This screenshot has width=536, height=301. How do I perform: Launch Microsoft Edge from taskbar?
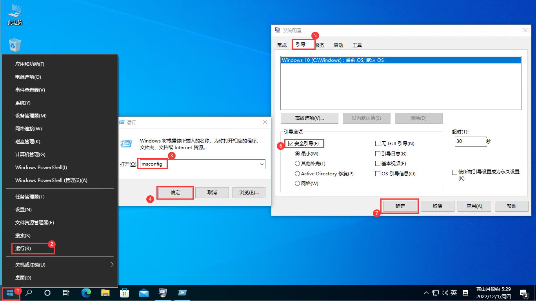pos(86,293)
